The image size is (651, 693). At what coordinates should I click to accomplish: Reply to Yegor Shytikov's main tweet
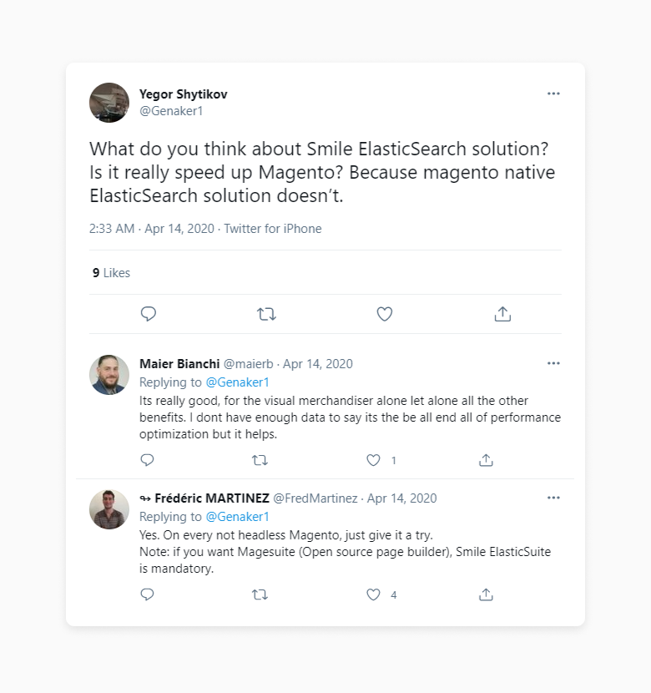click(x=149, y=314)
